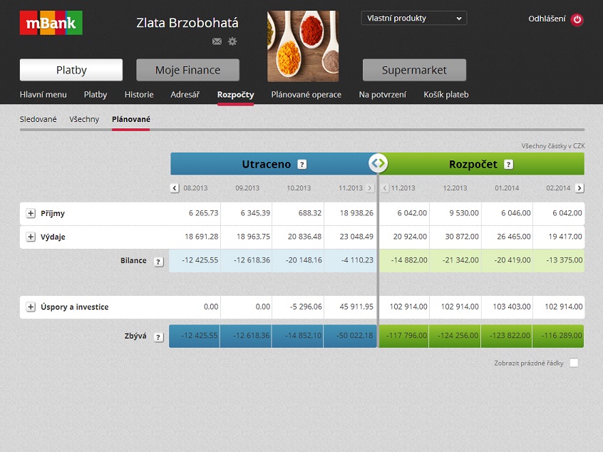603x452 pixels.
Task: Click the Utraceno/Rozpočet divider handle
Action: click(x=378, y=163)
